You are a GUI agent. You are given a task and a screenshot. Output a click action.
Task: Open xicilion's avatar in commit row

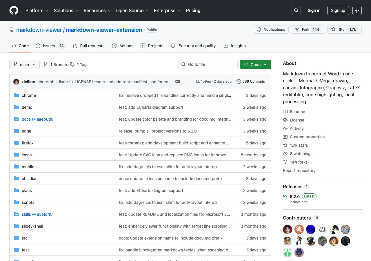[x=16, y=81]
